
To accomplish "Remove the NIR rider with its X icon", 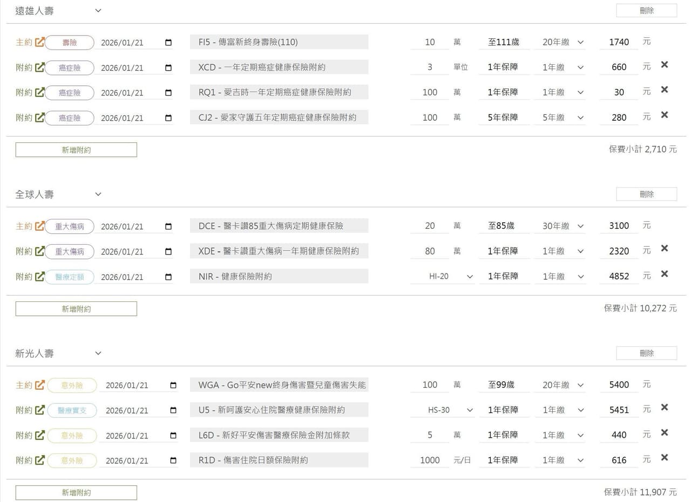I will 665,273.
